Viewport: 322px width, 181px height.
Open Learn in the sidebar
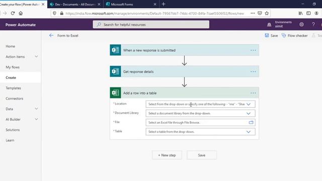(10, 140)
